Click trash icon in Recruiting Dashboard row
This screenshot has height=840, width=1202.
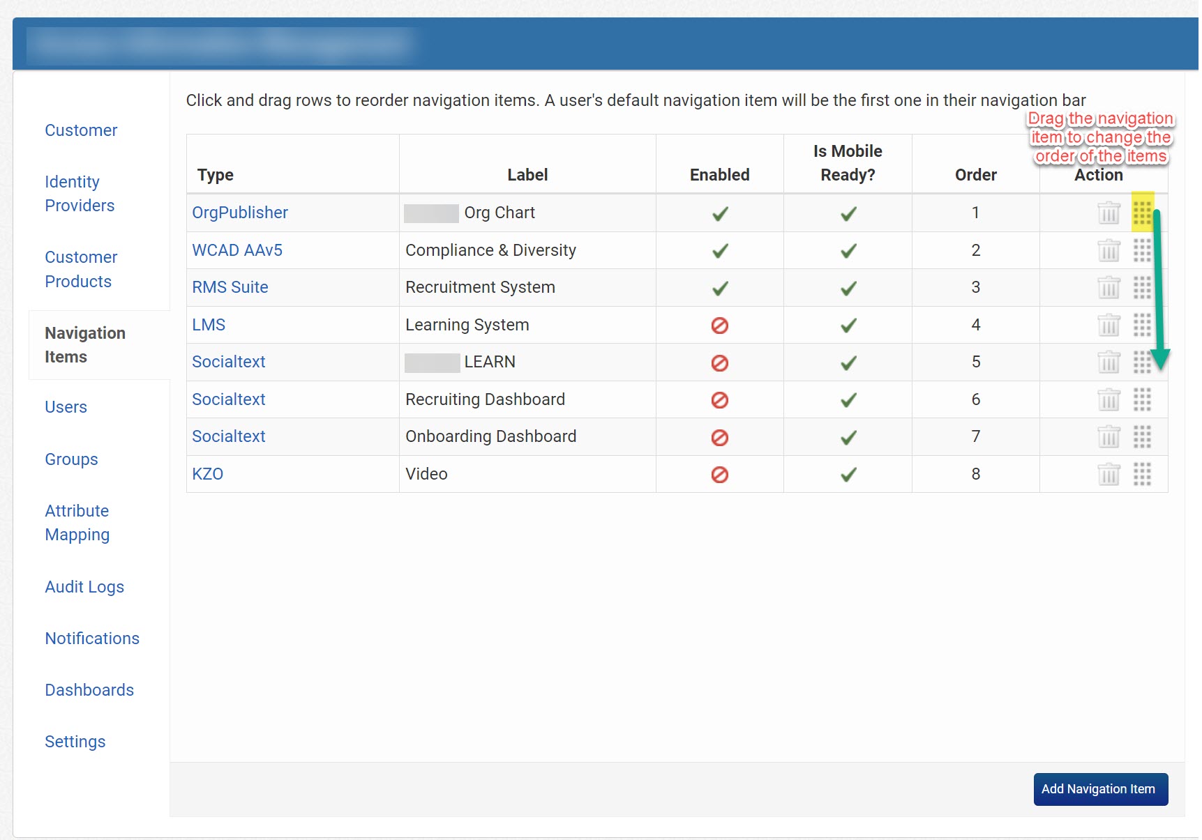click(1109, 399)
